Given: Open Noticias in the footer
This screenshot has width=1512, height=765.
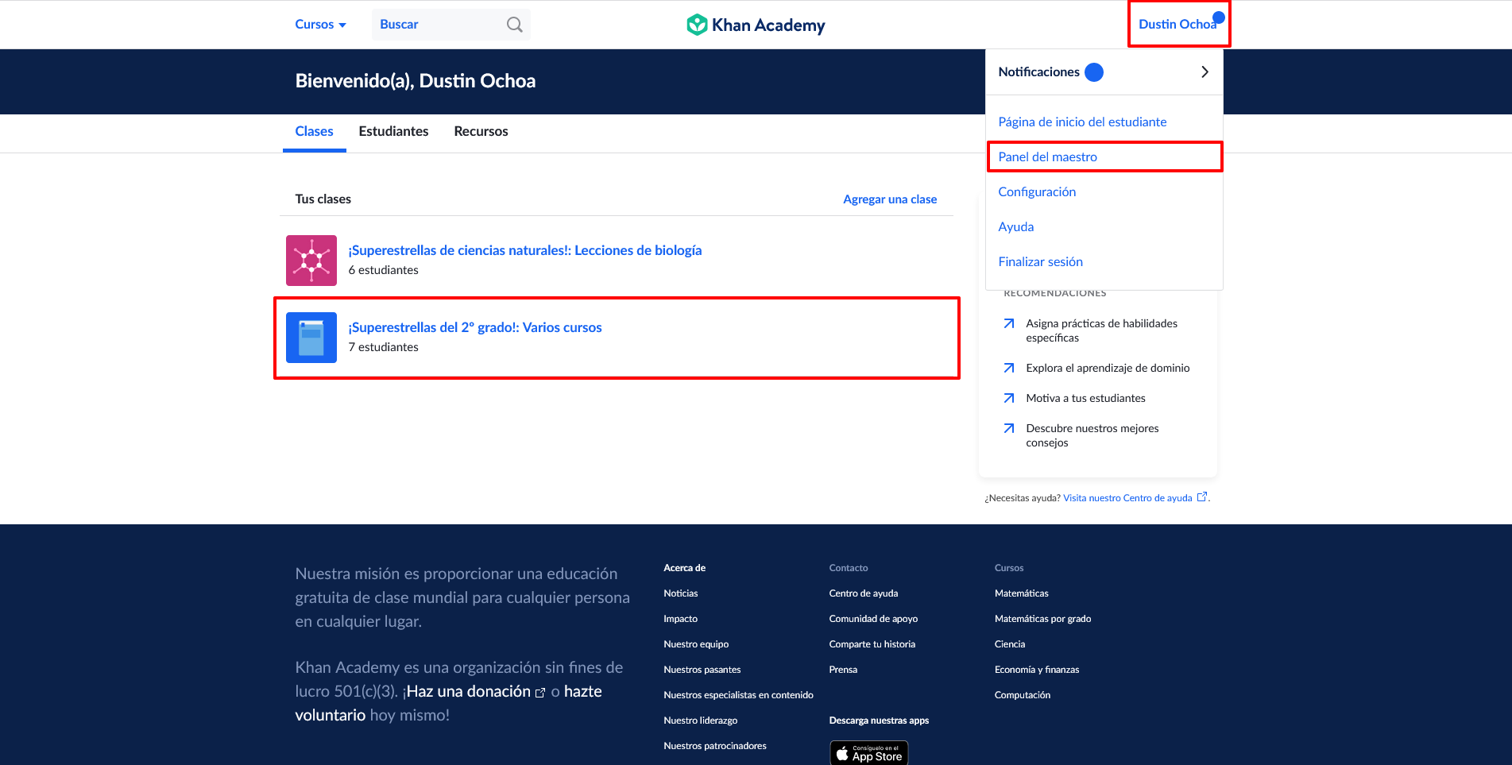Looking at the screenshot, I should [681, 593].
